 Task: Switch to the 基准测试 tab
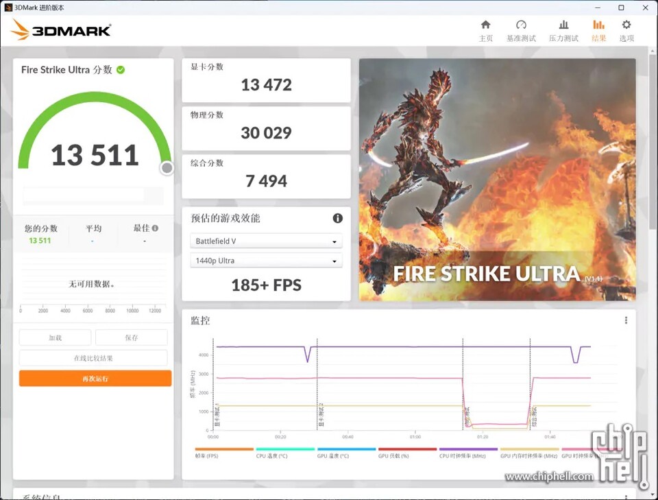(522, 31)
